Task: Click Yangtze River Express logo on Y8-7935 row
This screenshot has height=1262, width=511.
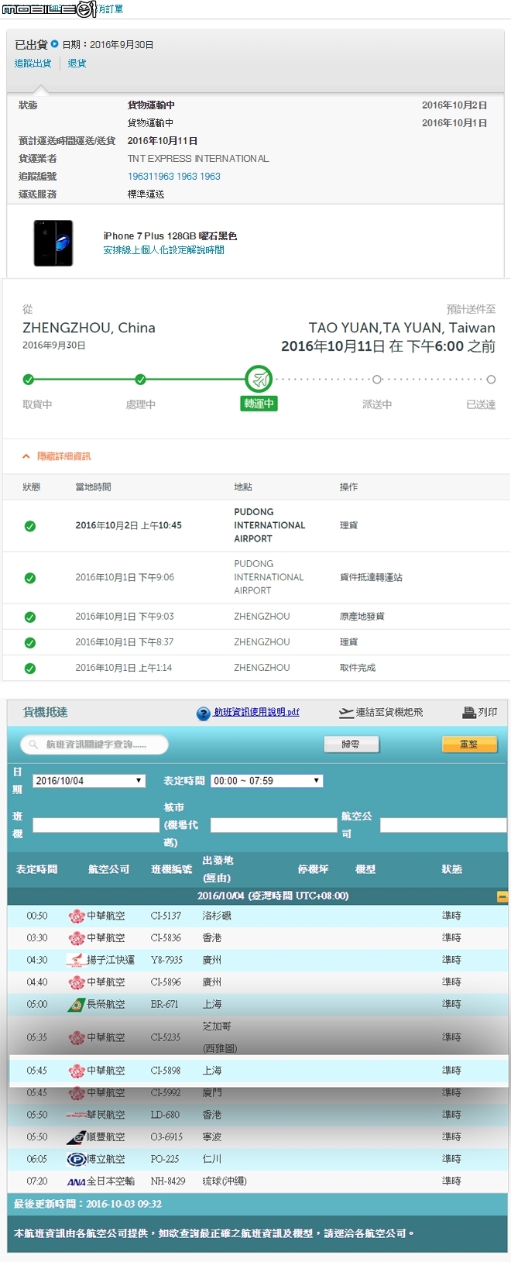Action: [75, 961]
